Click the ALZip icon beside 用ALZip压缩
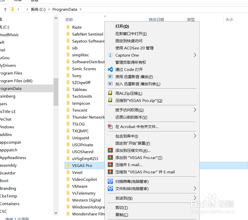 110,93
